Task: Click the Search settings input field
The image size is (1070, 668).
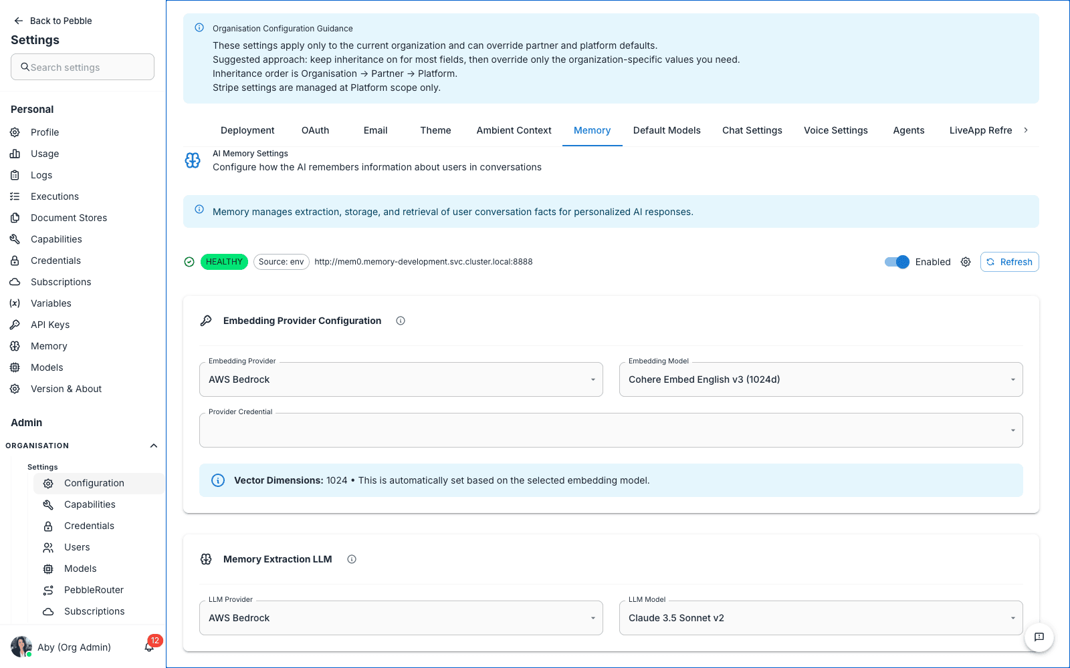Action: coord(82,67)
